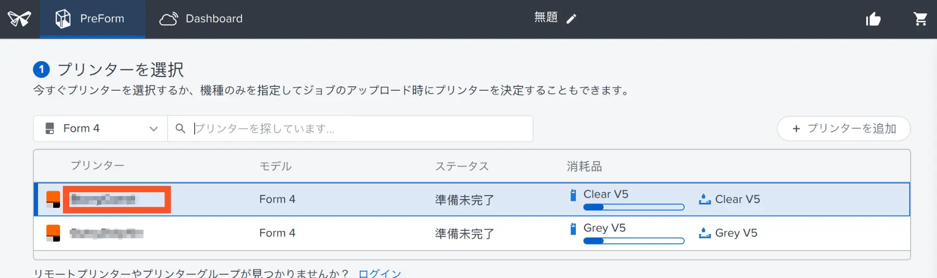Click the Grey V5 cartridge icon
Viewport: 937px width, 278px height.
pyautogui.click(x=573, y=229)
